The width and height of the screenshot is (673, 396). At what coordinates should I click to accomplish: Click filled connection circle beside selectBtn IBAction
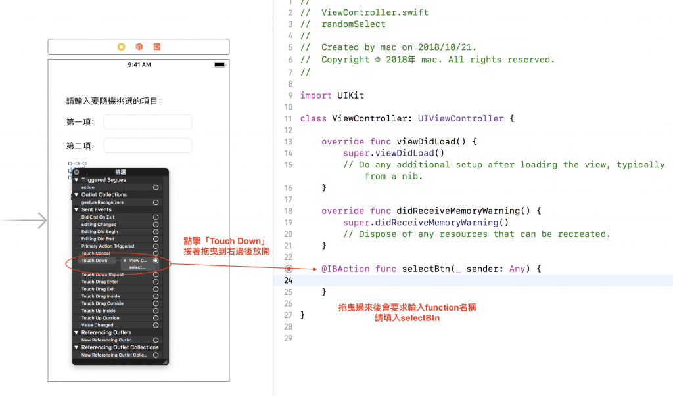point(289,269)
